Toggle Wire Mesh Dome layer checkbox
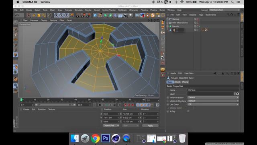 click(195, 23)
